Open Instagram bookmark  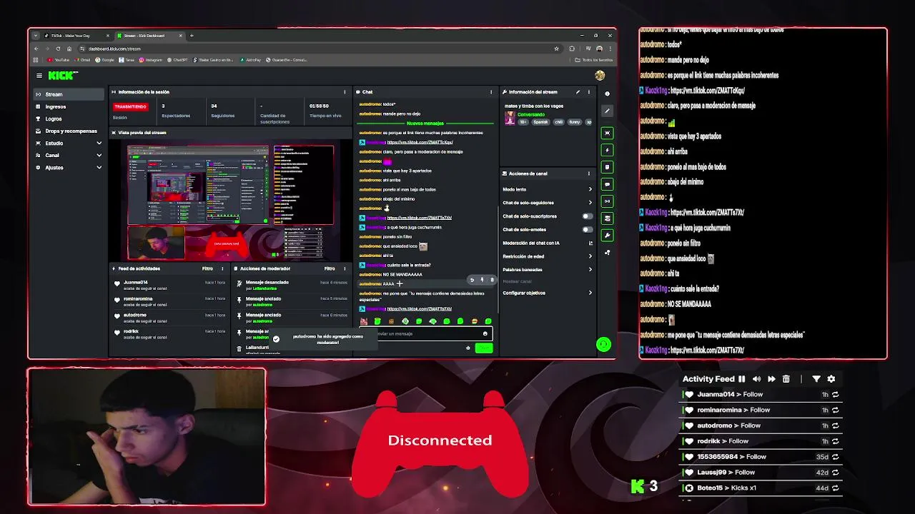(x=151, y=60)
